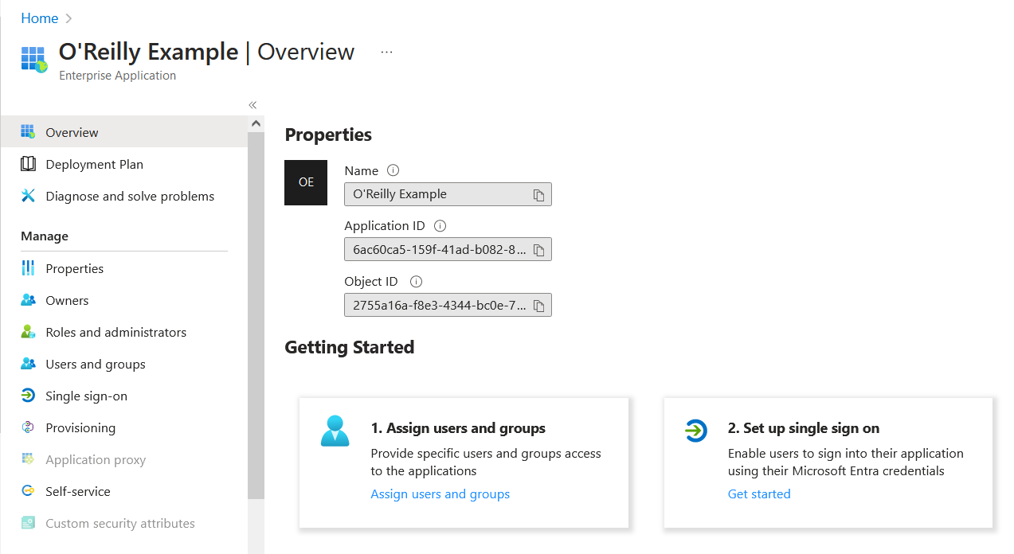Click the '1. Assign users and groups' heading
The width and height of the screenshot is (1014, 554).
(x=458, y=428)
